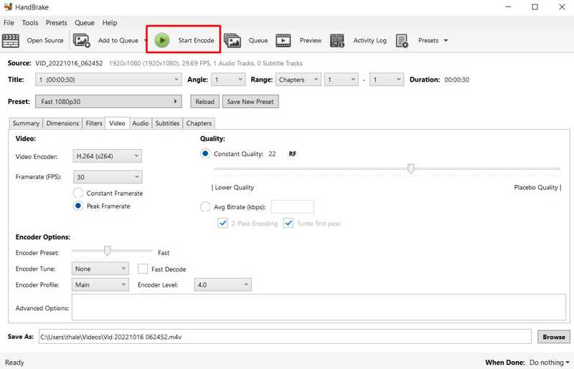Click the Open Source film icon

coord(11,41)
